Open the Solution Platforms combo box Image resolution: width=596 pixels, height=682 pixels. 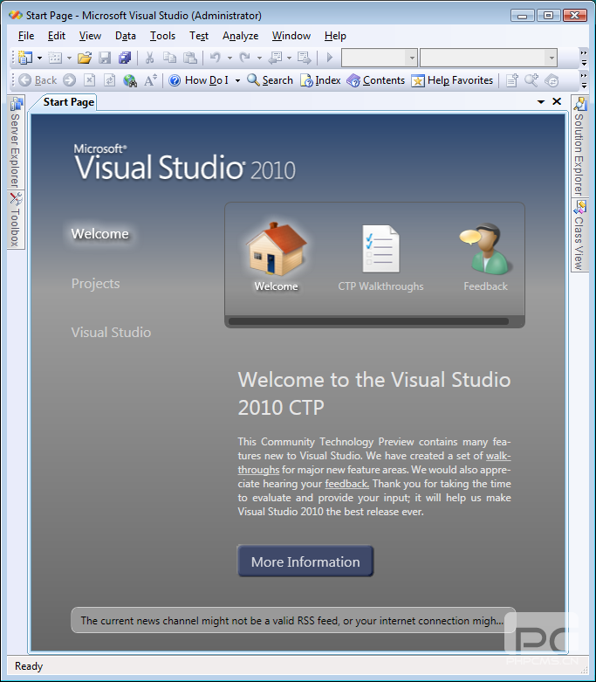click(x=488, y=58)
